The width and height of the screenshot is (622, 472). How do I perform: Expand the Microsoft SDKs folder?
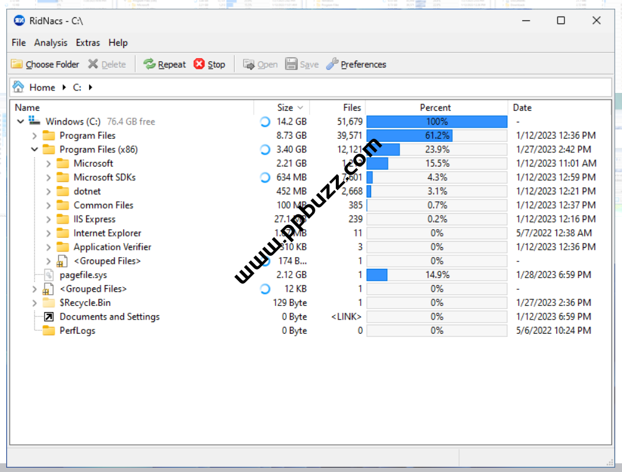(x=49, y=178)
